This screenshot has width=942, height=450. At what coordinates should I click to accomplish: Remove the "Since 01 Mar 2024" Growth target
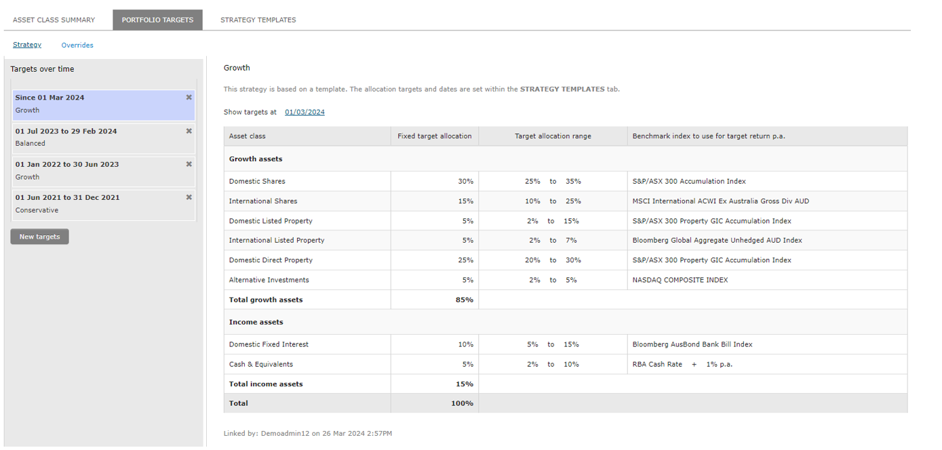(189, 96)
